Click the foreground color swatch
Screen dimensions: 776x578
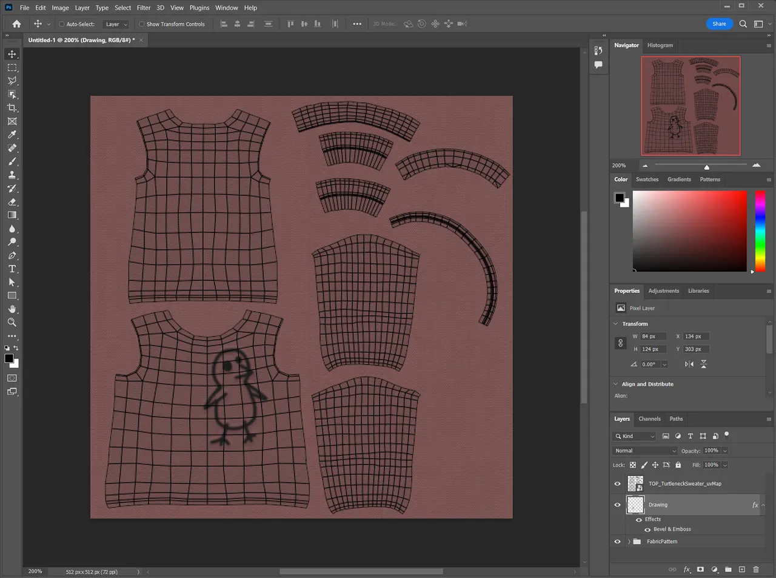pyautogui.click(x=8, y=358)
